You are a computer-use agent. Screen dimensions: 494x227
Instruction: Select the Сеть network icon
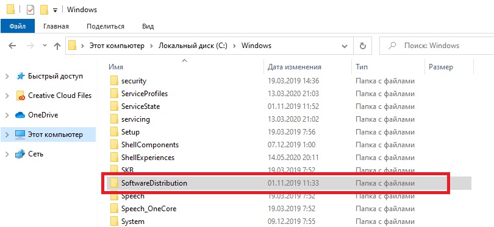point(20,154)
